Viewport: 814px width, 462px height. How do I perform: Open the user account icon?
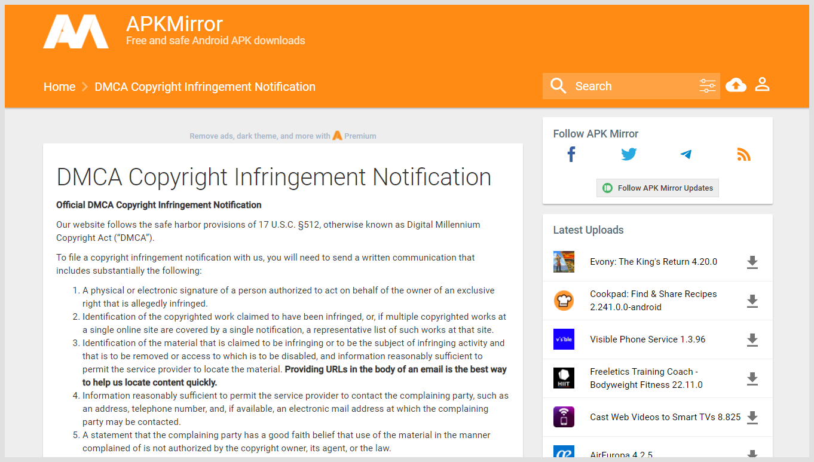click(x=762, y=84)
